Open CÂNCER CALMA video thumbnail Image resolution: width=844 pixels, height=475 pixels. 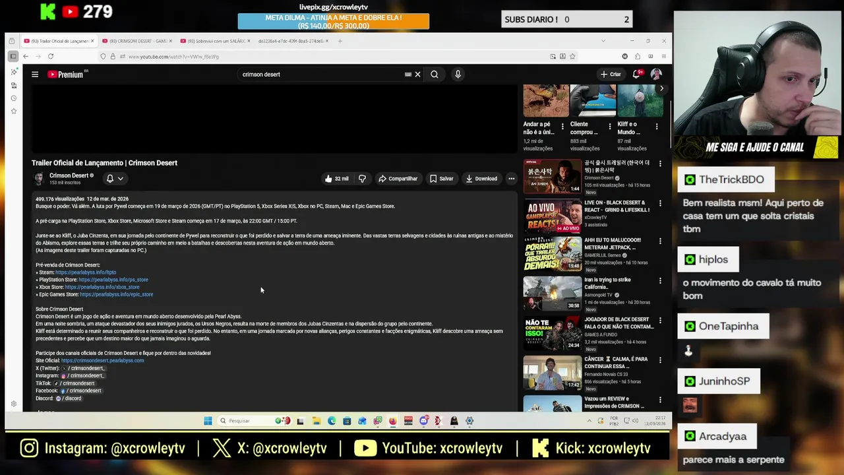point(553,373)
